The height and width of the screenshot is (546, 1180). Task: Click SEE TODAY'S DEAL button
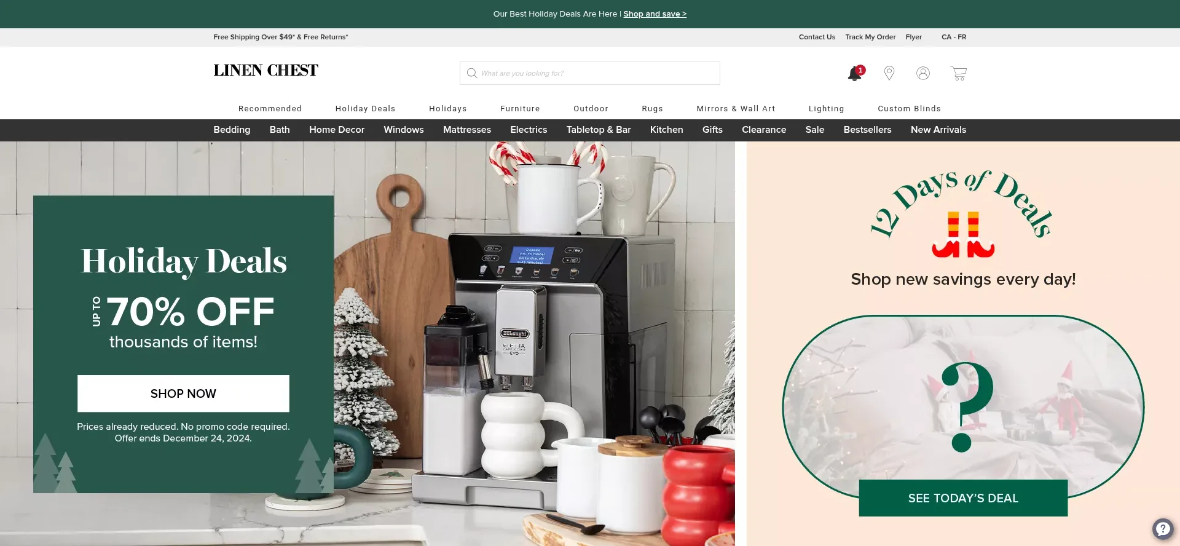click(962, 498)
